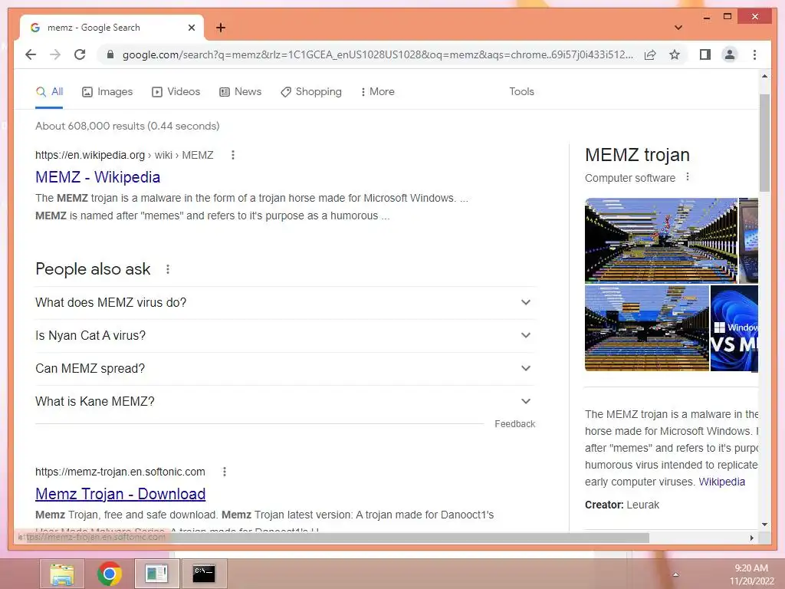Expand 'Is Nyan Cat A virus?' question
Viewport: 785px width, 589px height.
(285, 336)
